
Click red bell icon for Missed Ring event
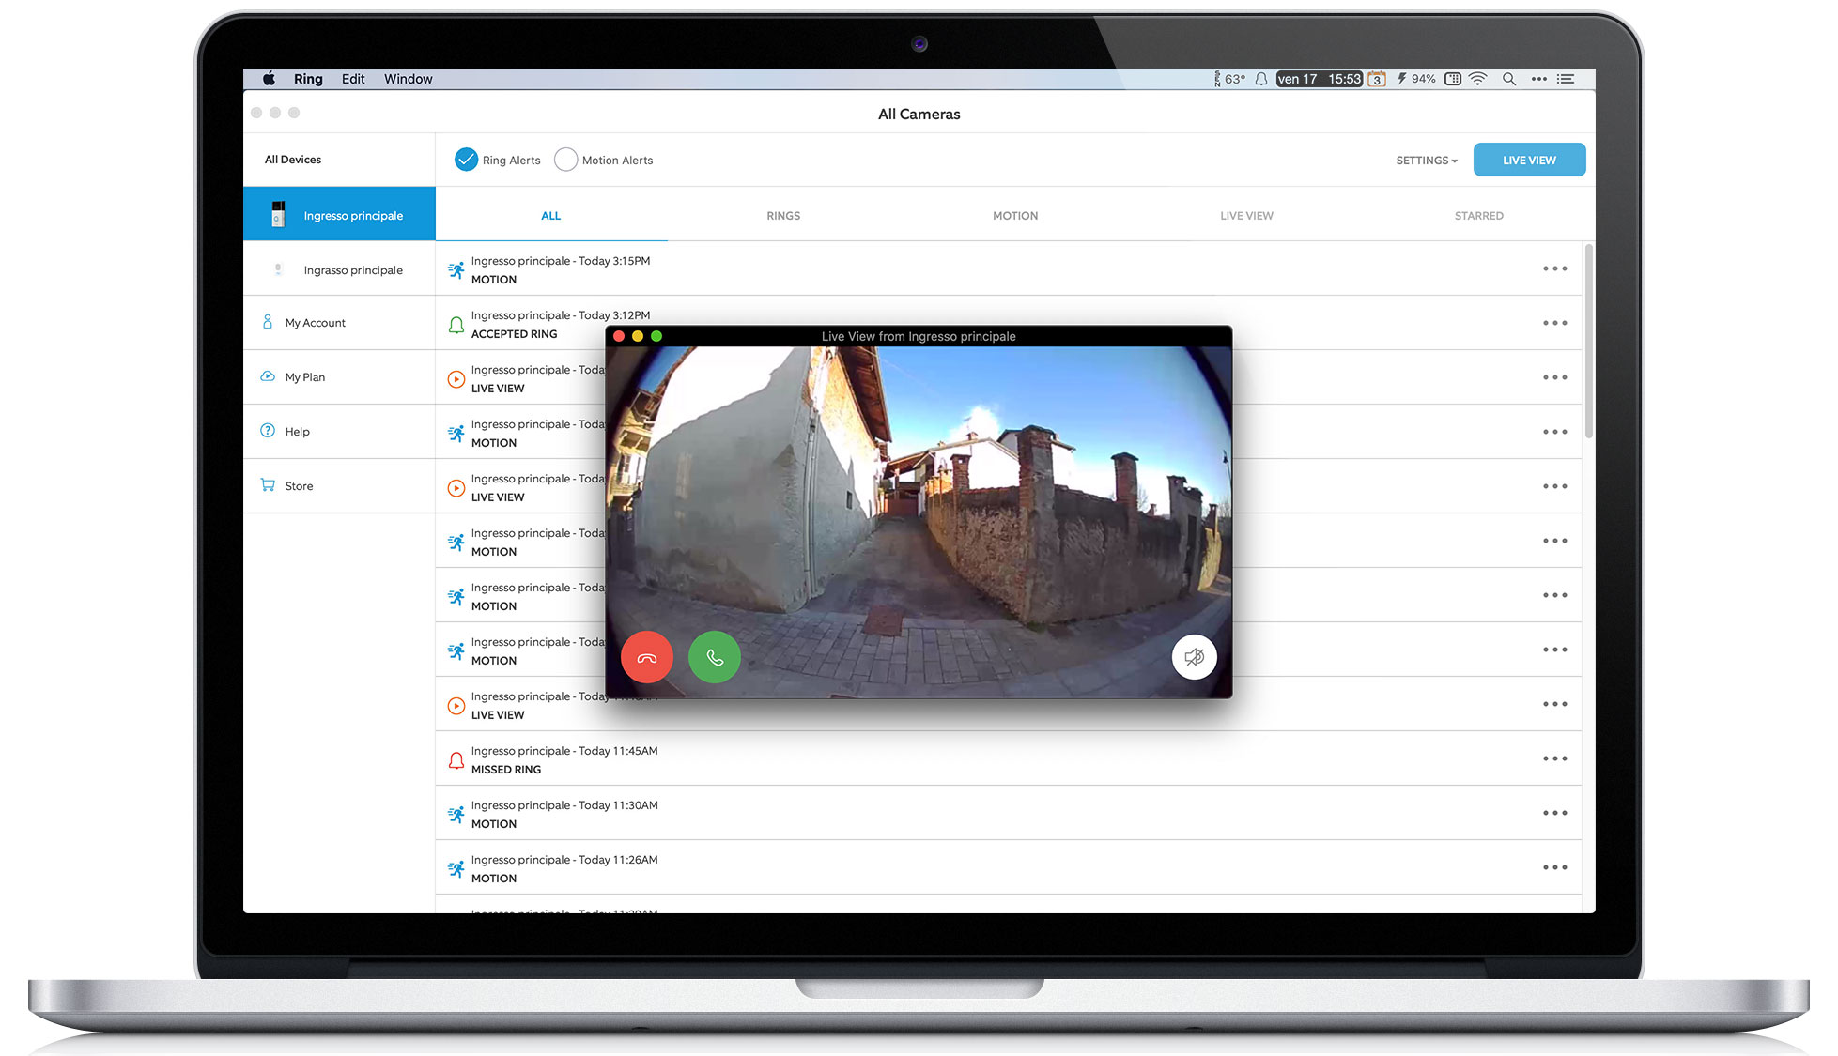456,760
